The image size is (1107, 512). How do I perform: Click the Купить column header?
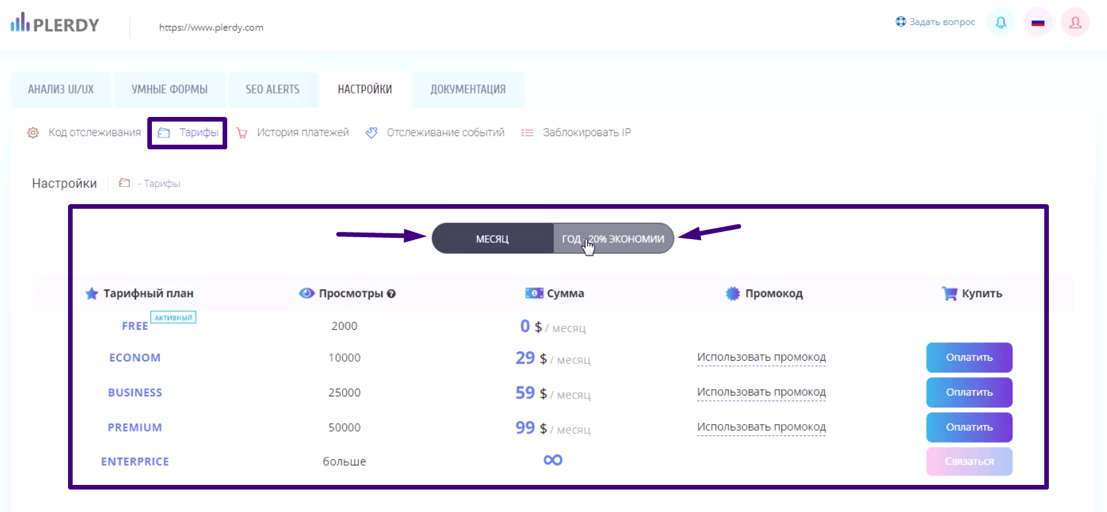point(982,293)
